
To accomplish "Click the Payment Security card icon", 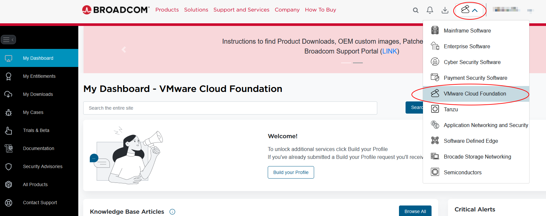I will click(435, 77).
